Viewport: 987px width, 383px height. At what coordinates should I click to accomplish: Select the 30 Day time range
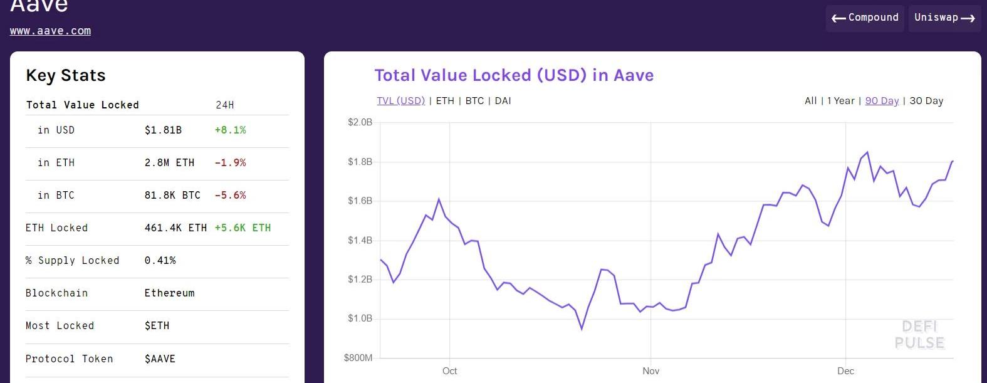tap(926, 101)
